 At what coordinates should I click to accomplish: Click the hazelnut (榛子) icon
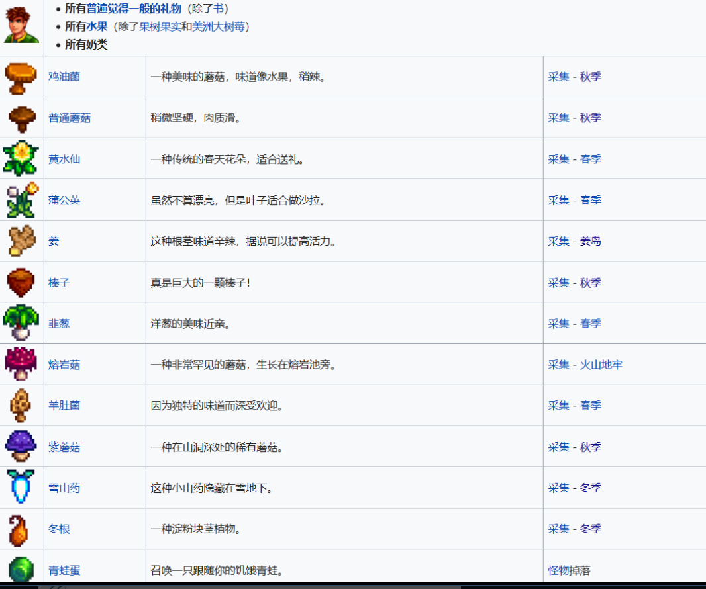coord(21,283)
